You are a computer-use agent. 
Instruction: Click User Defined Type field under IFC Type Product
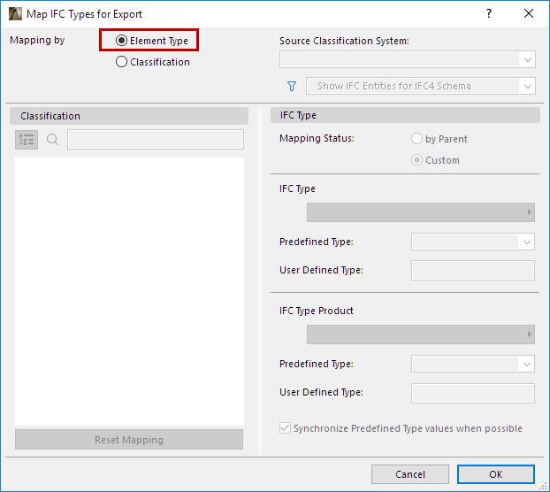click(x=473, y=393)
